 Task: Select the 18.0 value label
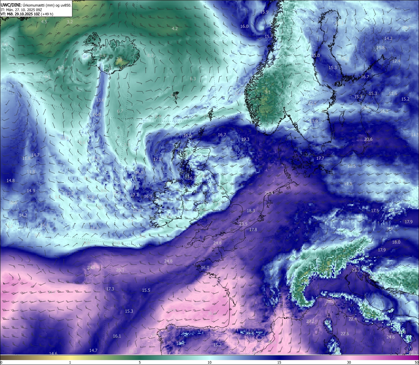[396, 242]
